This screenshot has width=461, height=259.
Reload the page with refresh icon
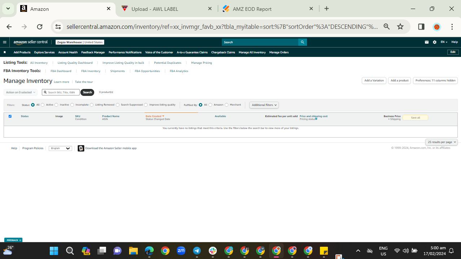pyautogui.click(x=40, y=27)
